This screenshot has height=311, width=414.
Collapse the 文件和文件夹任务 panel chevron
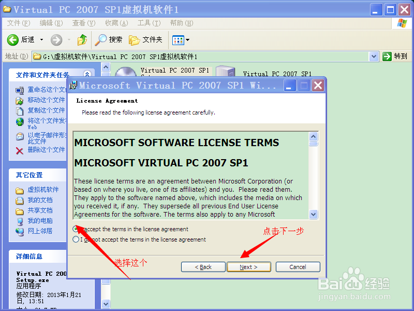[87, 74]
